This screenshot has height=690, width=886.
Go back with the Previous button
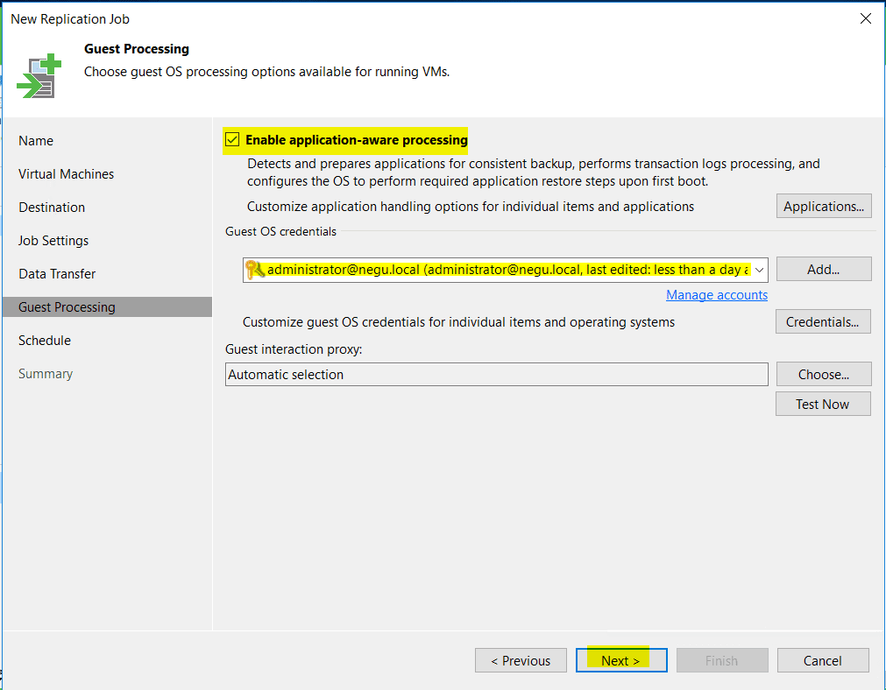click(521, 660)
